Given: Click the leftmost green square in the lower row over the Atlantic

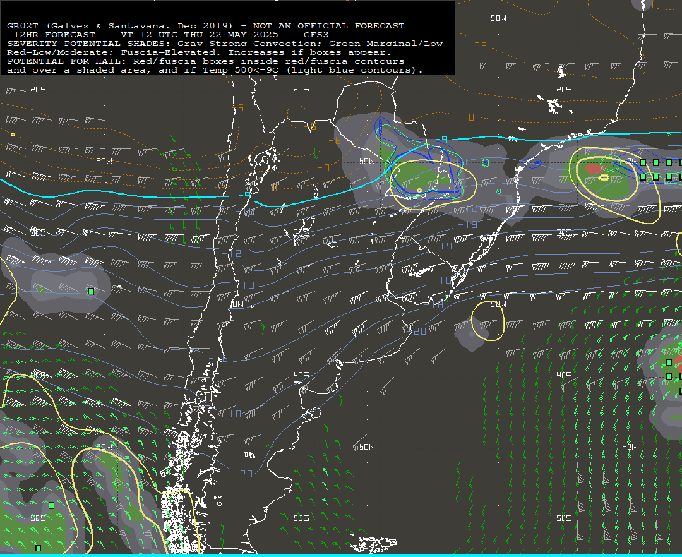Looking at the screenshot, I should (x=643, y=177).
